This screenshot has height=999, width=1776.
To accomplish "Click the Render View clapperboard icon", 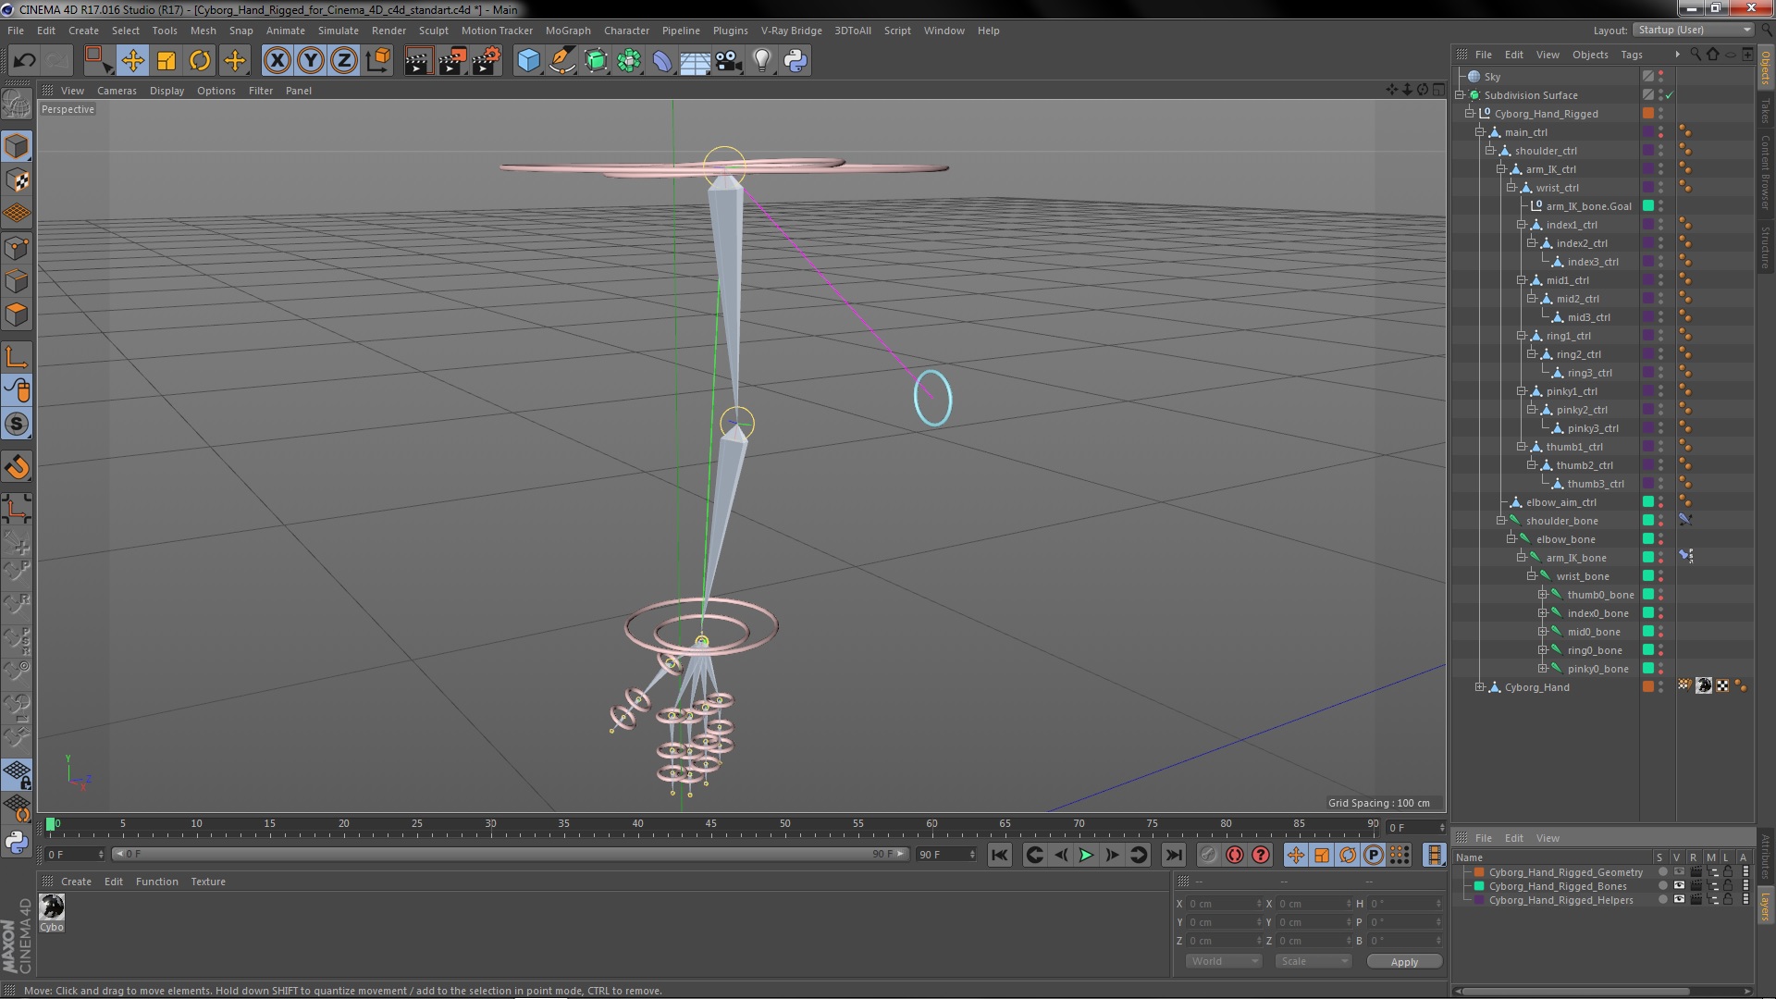I will click(x=418, y=61).
